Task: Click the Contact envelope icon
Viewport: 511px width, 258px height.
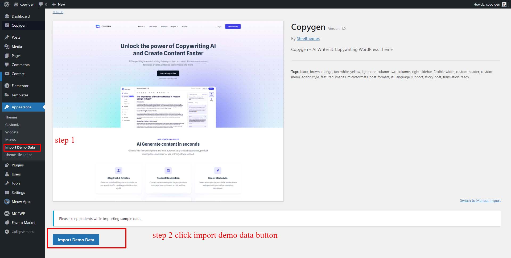Action: coord(7,74)
